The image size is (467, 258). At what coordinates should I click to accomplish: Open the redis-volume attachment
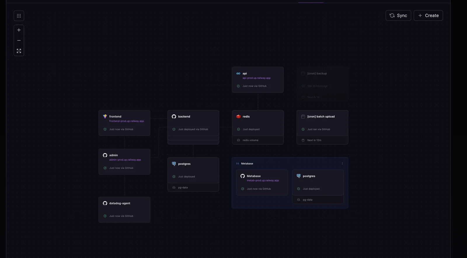pyautogui.click(x=250, y=140)
